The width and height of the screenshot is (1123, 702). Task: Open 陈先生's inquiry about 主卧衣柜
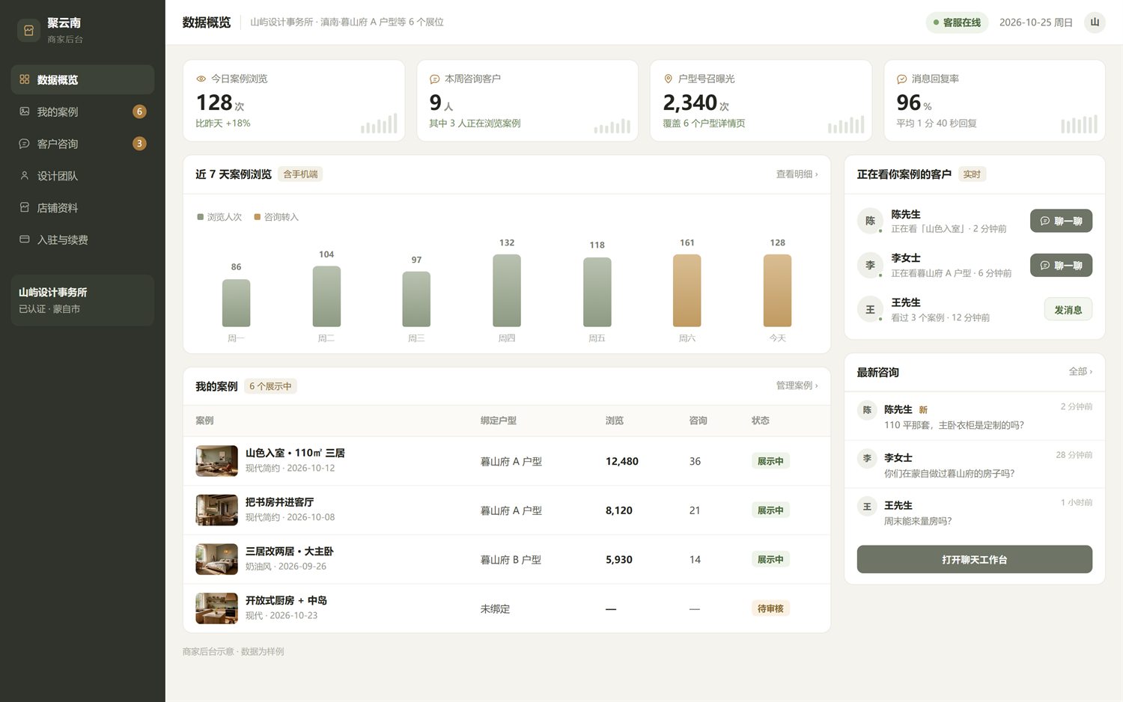974,417
